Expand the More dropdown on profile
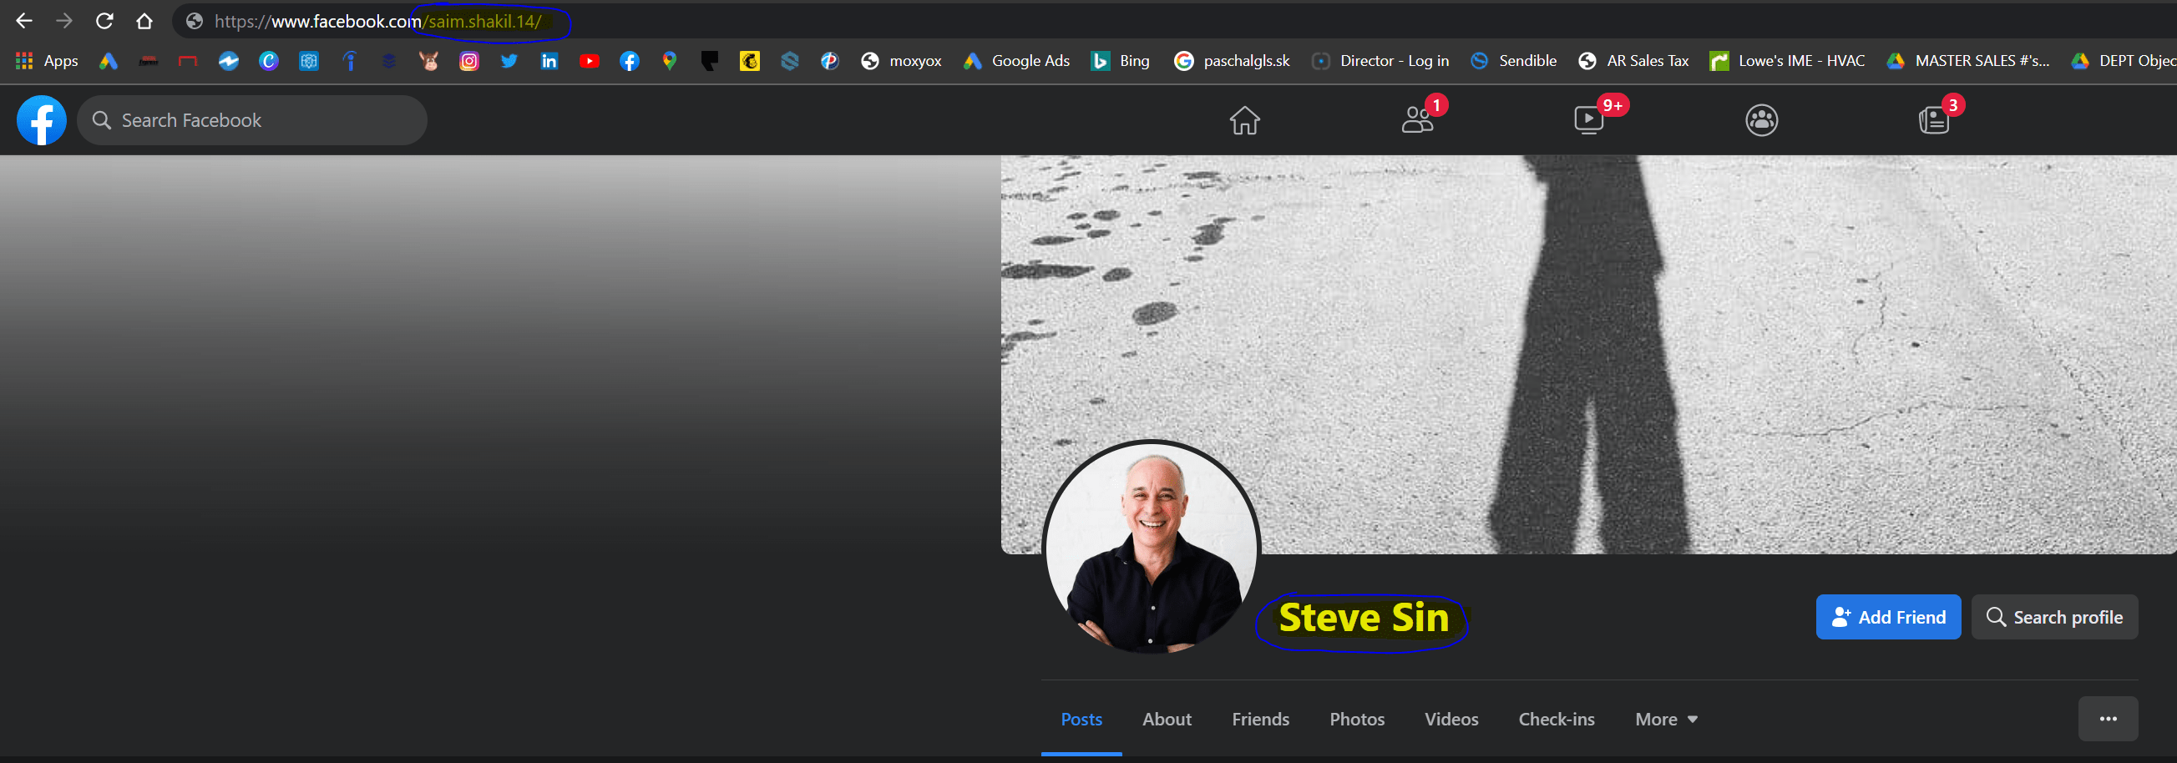 (x=1666, y=719)
